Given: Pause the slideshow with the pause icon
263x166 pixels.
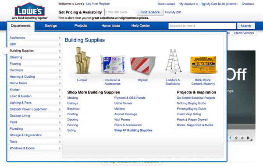Looking at the screenshot, I should pyautogui.click(x=248, y=138).
